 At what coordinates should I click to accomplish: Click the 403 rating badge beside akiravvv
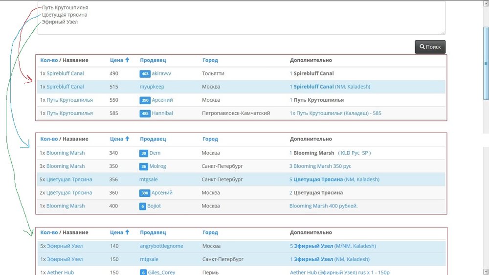tap(144, 73)
